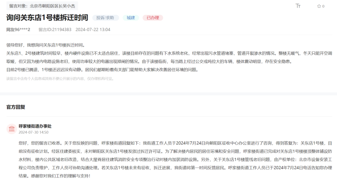Click the government building avatar icon
Screen dimensions: 337x184
[x=12, y=129]
